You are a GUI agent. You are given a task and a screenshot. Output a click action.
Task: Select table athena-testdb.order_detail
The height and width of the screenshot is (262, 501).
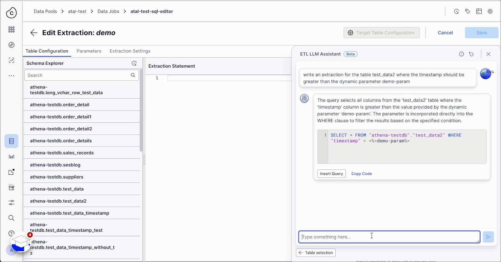pos(81,105)
